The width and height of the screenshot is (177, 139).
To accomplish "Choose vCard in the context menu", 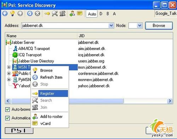I will click(50, 124).
